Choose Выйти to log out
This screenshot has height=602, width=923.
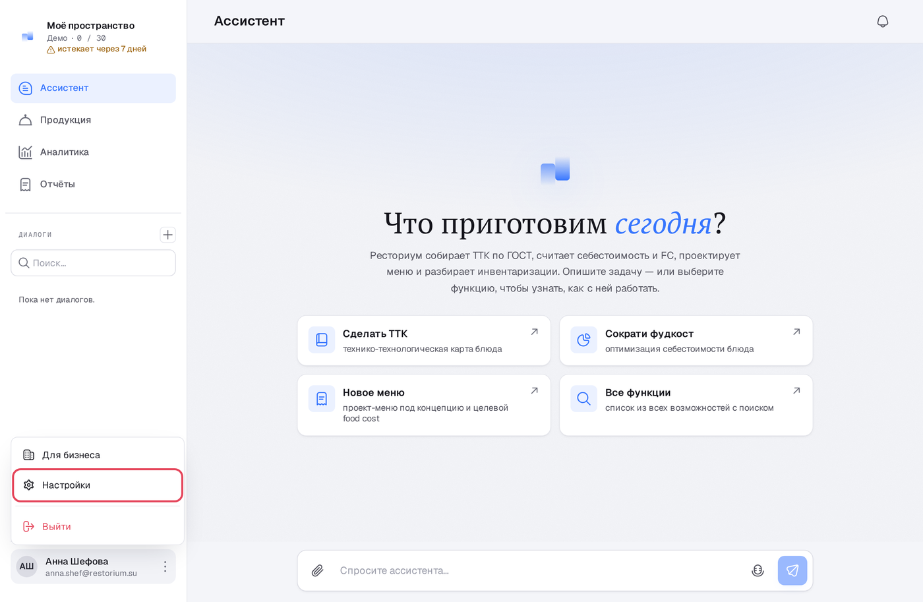click(98, 526)
